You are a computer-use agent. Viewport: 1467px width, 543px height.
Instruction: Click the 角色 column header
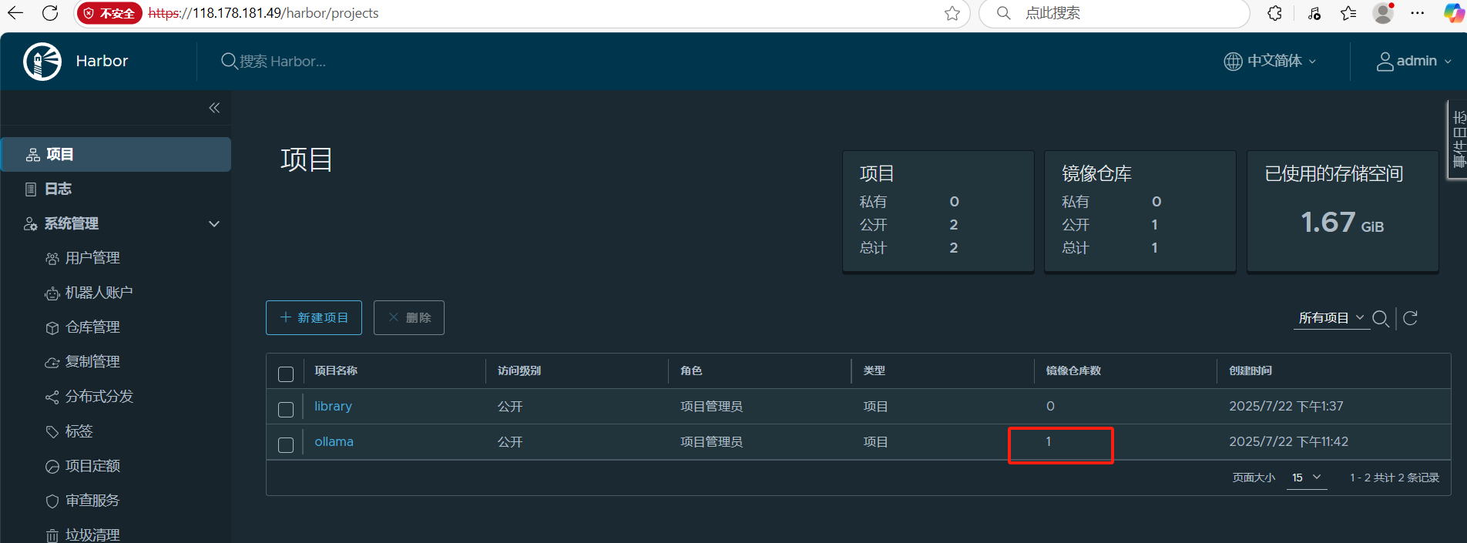pos(691,370)
